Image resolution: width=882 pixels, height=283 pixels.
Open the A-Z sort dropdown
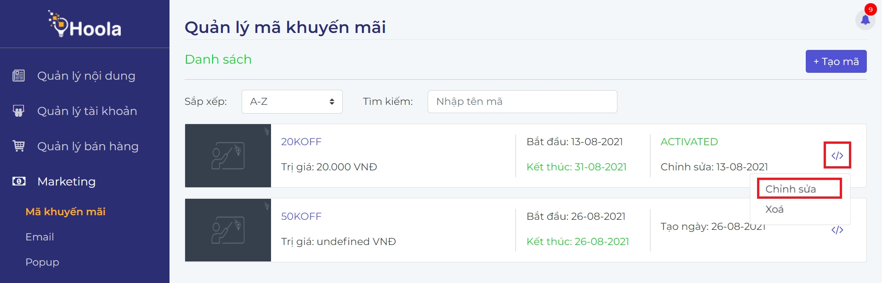[292, 102]
